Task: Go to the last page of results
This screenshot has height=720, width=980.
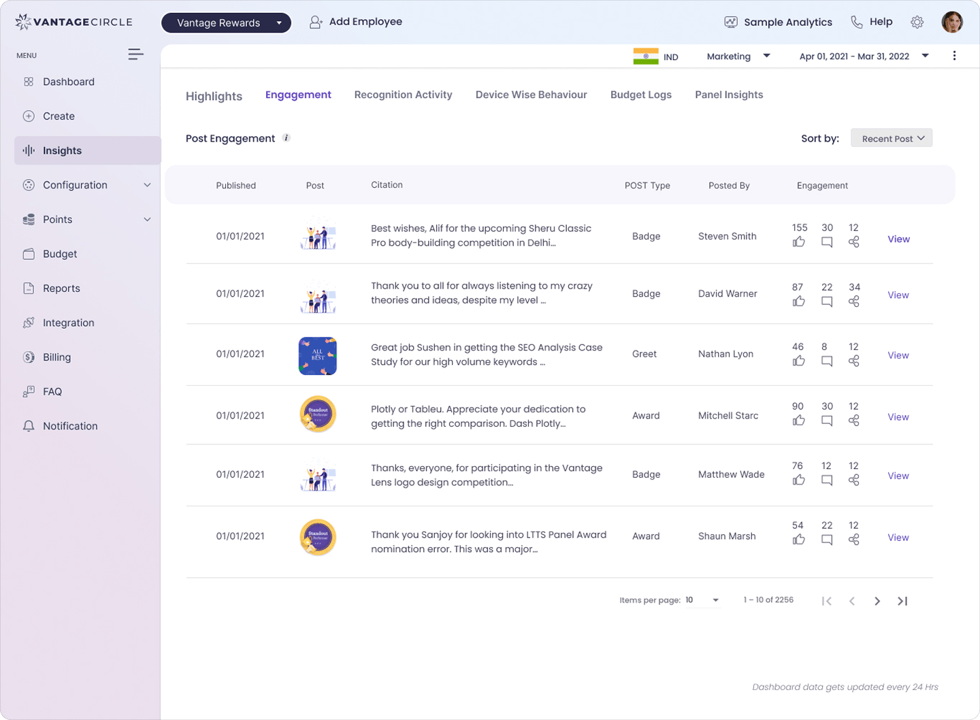Action: tap(902, 601)
